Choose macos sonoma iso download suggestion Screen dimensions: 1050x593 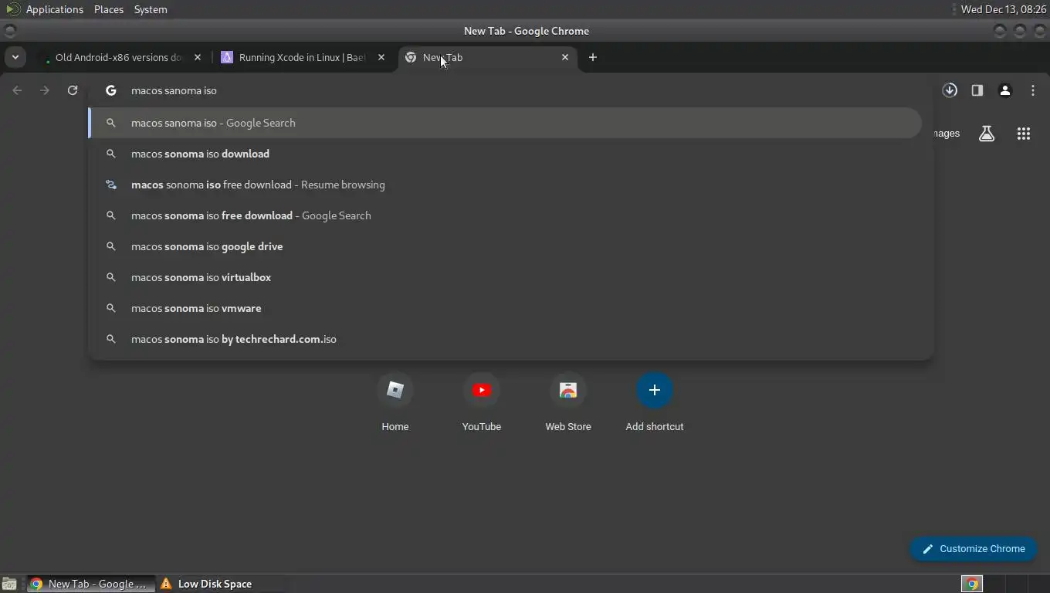click(x=505, y=154)
